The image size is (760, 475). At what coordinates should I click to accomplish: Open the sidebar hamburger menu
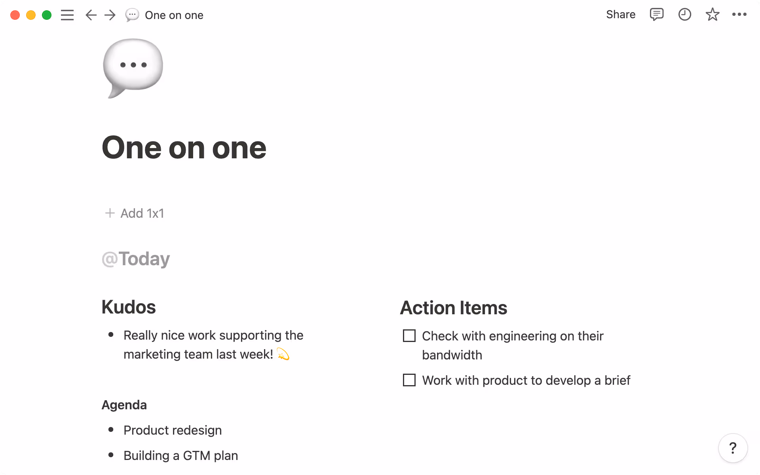pyautogui.click(x=67, y=15)
